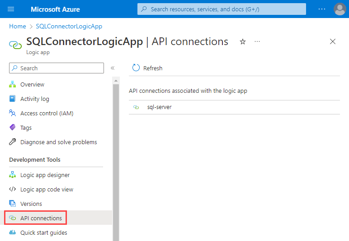Go to Activity log

pyautogui.click(x=35, y=99)
